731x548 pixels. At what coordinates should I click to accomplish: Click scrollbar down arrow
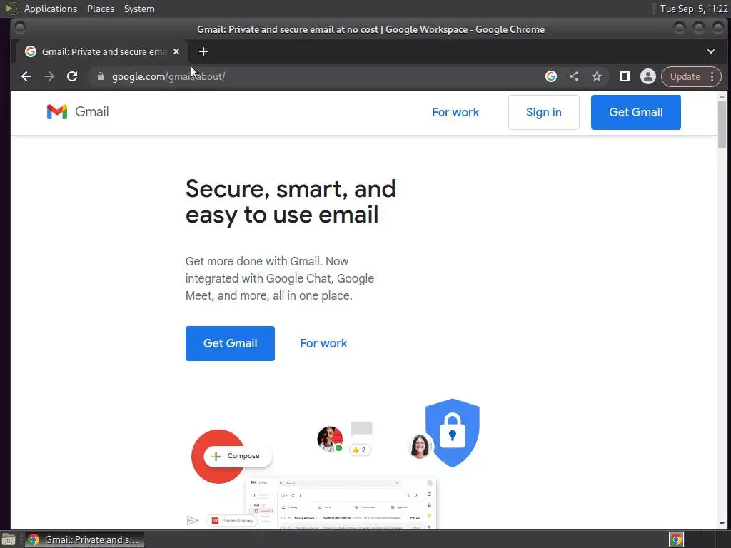tap(722, 524)
